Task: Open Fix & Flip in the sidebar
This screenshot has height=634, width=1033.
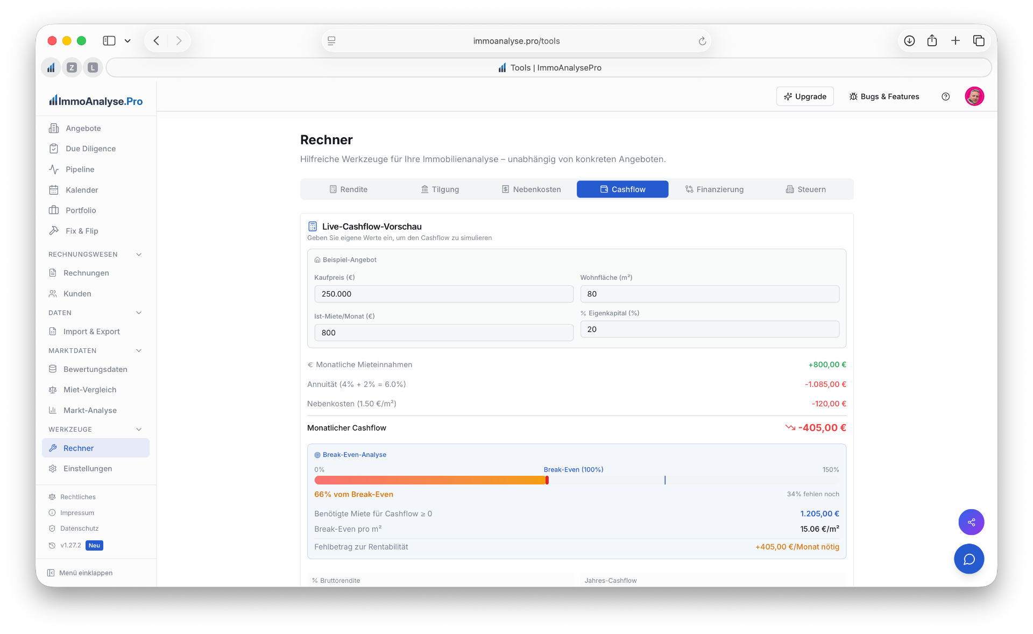Action: (96, 231)
